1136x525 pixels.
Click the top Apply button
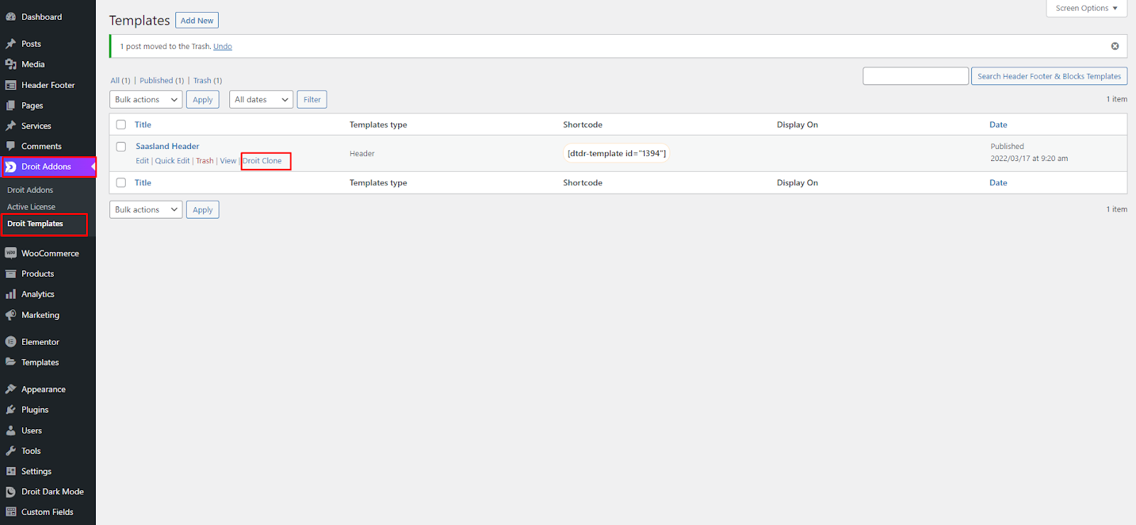coord(202,100)
